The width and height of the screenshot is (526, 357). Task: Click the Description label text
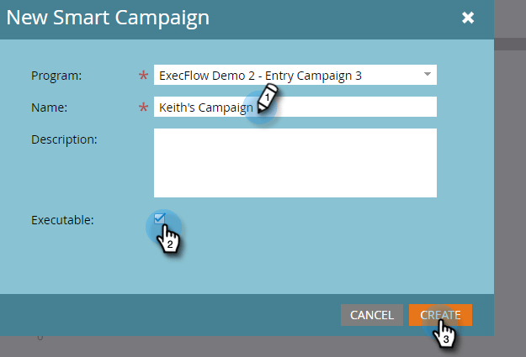[x=64, y=139]
